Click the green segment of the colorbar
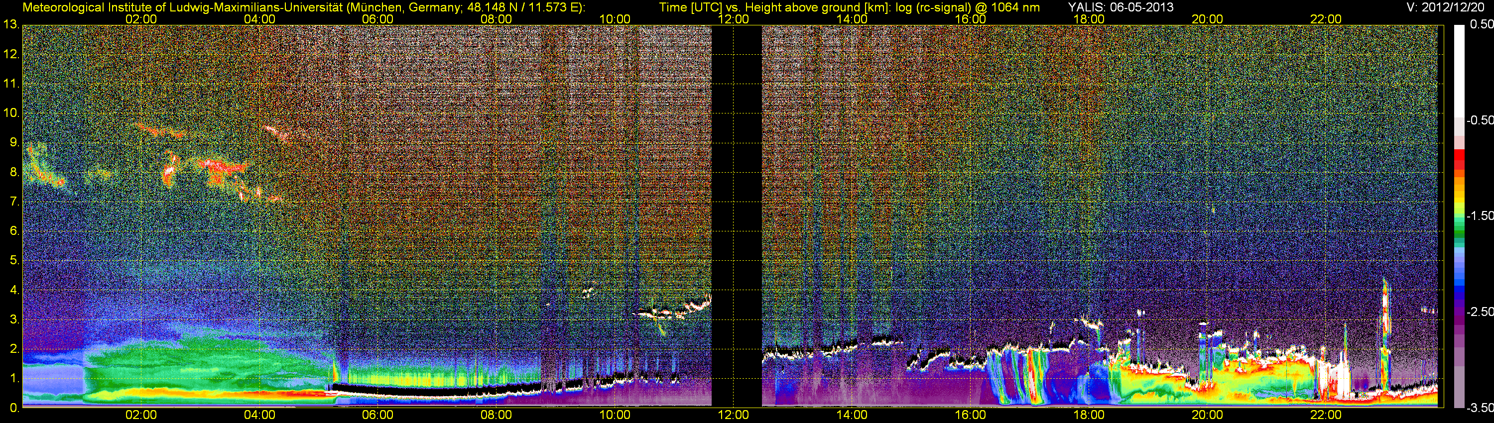This screenshot has width=1494, height=423. 1459,229
